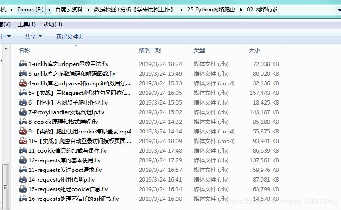Select file name 1-urllib库之urlopen函数用法.flv

68,64
